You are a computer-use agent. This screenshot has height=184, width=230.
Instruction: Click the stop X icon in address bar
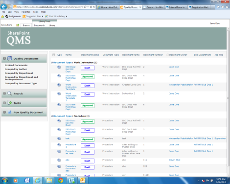pyautogui.click(x=94, y=7)
